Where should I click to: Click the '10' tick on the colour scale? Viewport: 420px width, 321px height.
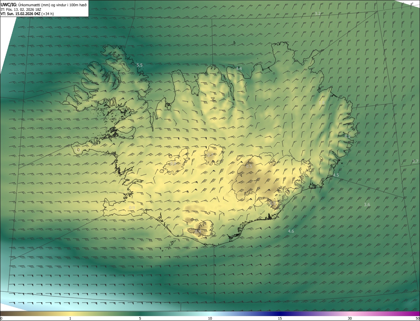point(210,319)
